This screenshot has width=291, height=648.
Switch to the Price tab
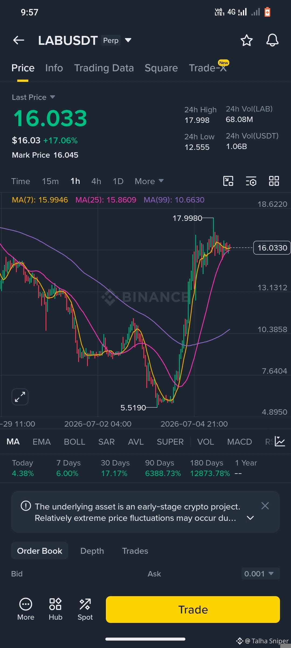point(23,68)
